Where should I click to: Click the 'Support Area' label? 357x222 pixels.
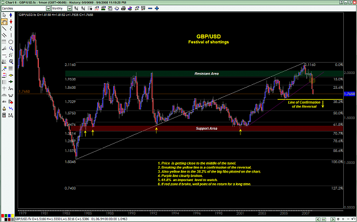pos(207,129)
